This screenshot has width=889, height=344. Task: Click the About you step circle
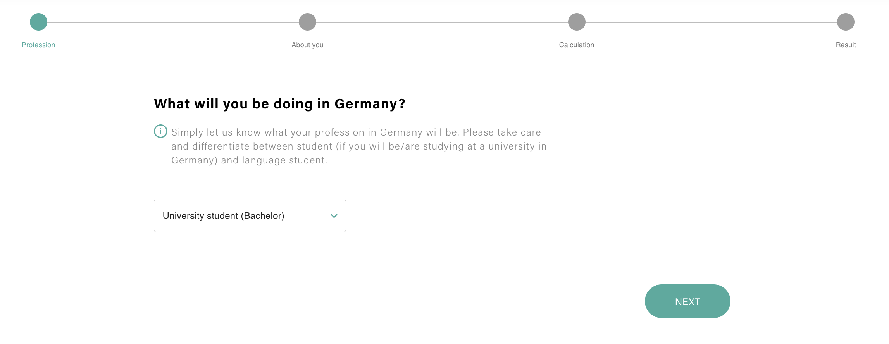click(307, 22)
